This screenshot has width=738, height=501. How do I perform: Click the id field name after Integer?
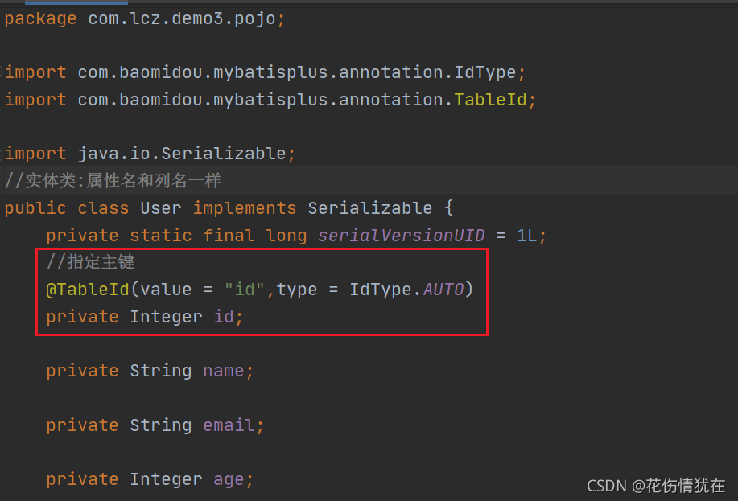224,317
